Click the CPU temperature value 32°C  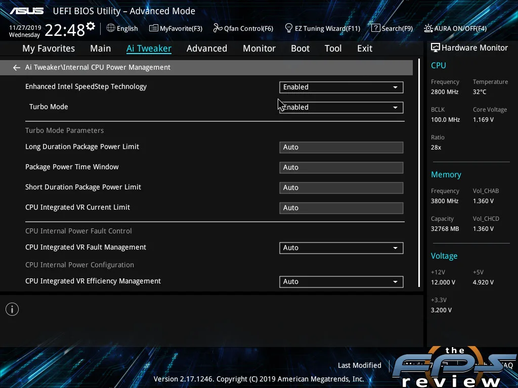[480, 92]
